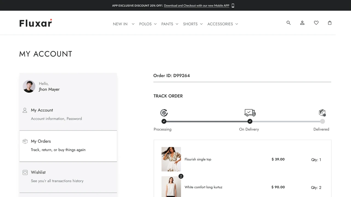The width and height of the screenshot is (351, 197).
Task: Follow the Download and Checkout Mobile APP link
Action: [197, 5]
